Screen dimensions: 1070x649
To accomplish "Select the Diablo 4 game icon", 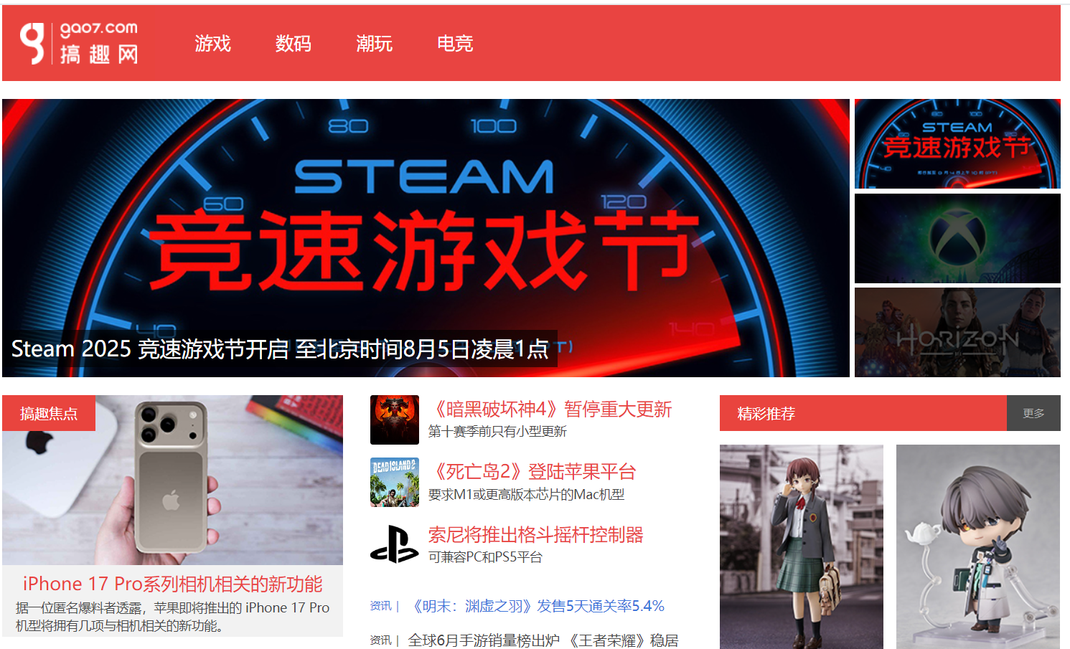I will tap(395, 420).
